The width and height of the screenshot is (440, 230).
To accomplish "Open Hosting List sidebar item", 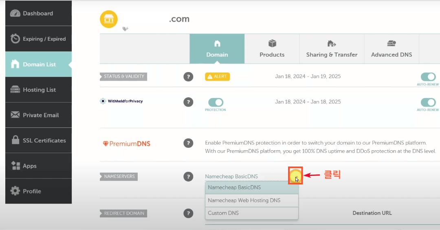I will coord(38,90).
